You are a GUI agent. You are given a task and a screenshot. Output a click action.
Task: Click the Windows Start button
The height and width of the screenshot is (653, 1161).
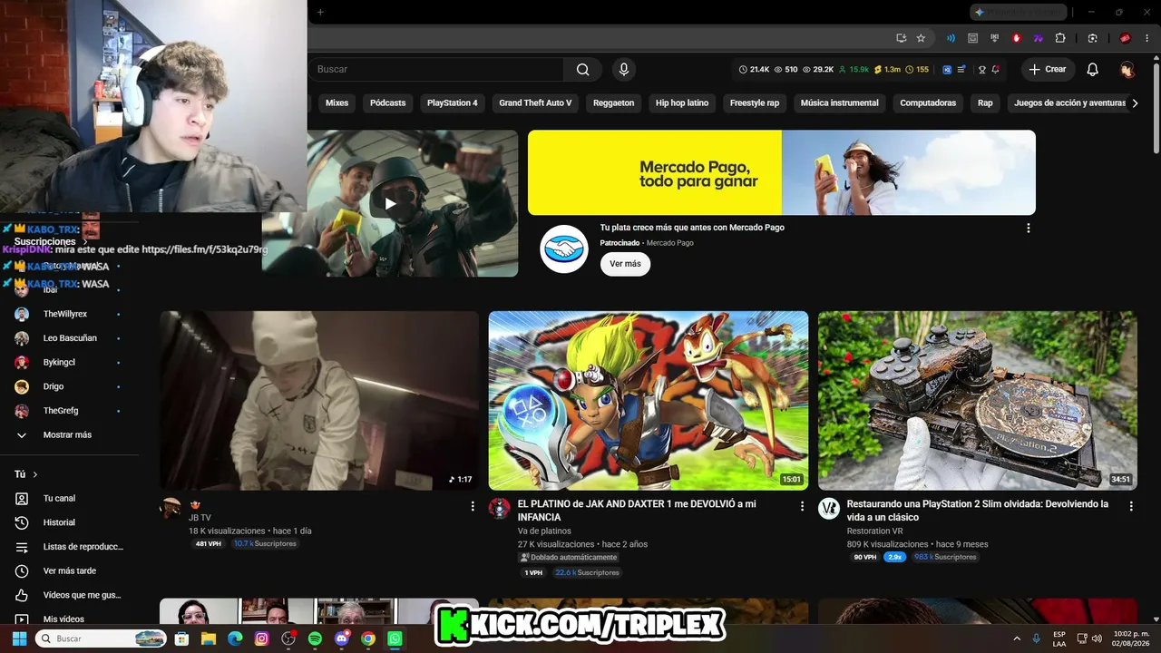(19, 638)
